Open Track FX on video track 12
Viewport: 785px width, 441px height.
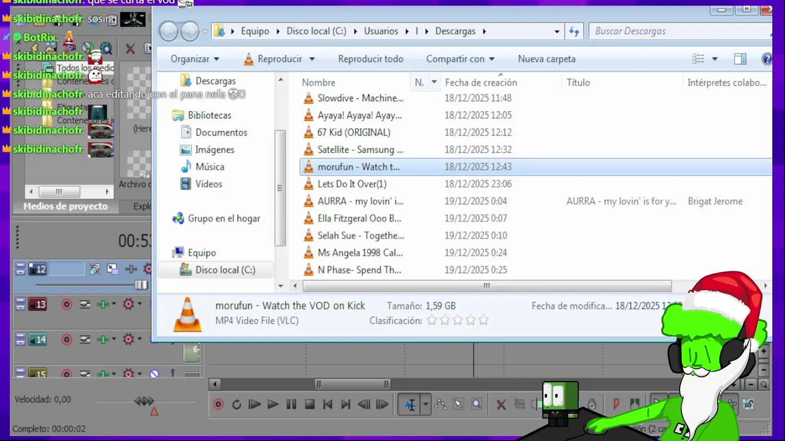coord(131,269)
